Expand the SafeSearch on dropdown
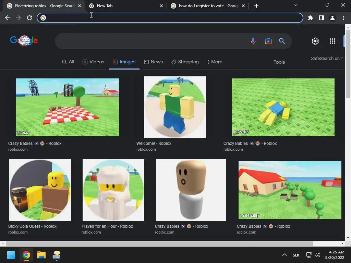Image resolution: width=351 pixels, height=263 pixels. [327, 58]
